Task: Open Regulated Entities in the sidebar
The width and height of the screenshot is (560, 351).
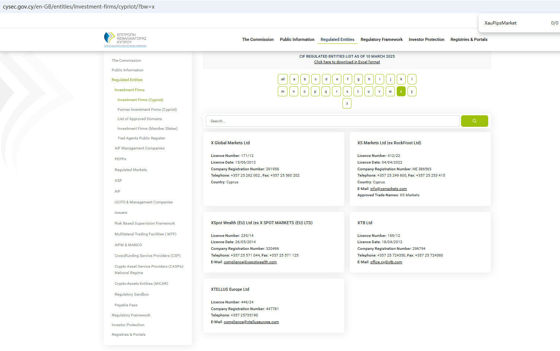Action: click(127, 80)
